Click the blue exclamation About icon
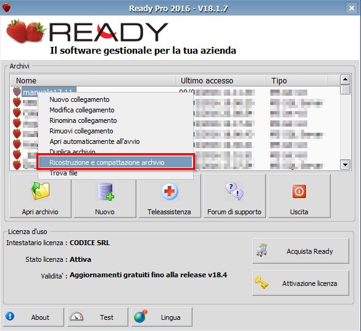Screen dimensions: 361x331 tap(10, 316)
